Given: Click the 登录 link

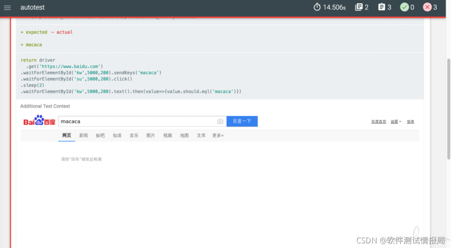Looking at the screenshot, I should tap(410, 122).
